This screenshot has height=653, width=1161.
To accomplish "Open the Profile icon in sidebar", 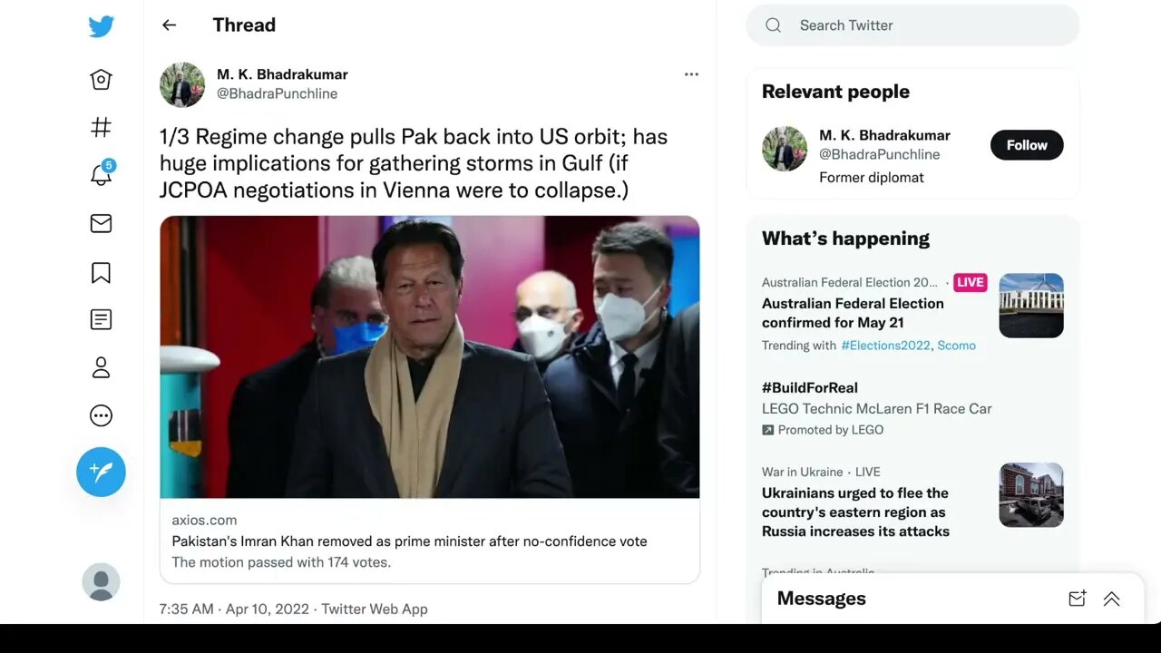I will 101,367.
